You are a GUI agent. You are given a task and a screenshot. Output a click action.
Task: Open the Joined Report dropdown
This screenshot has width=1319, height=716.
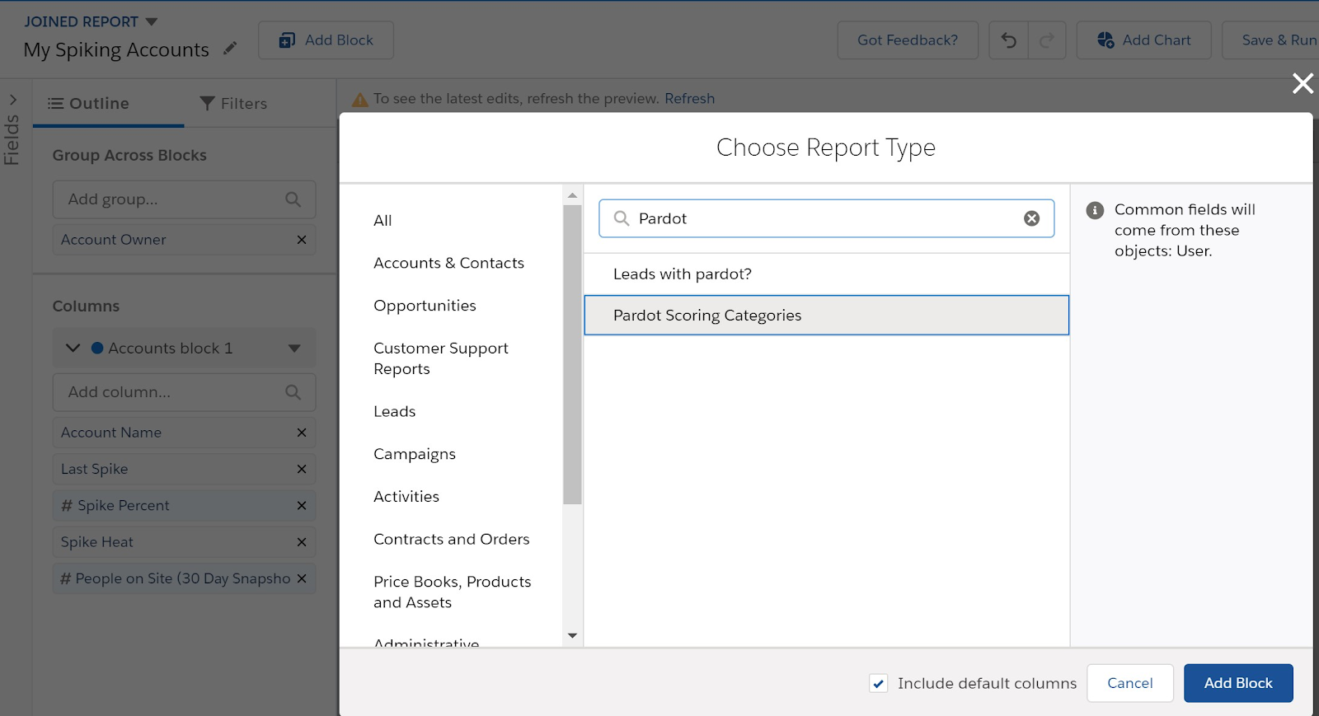151,21
